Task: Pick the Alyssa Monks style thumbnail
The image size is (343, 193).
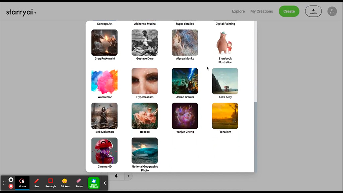Action: [185, 43]
